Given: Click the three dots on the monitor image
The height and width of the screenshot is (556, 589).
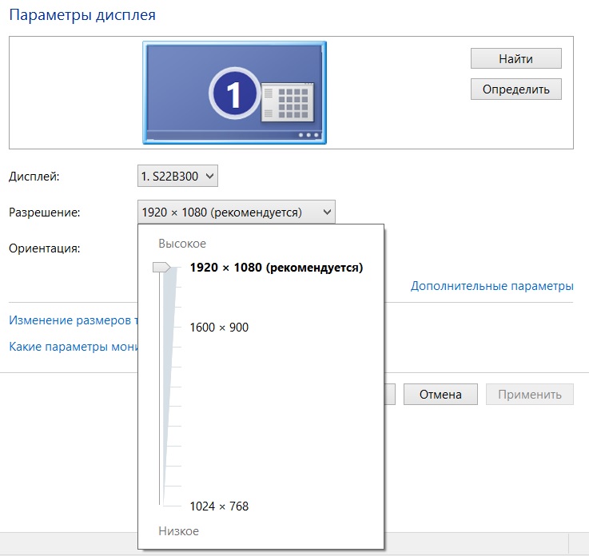Looking at the screenshot, I should (x=308, y=135).
